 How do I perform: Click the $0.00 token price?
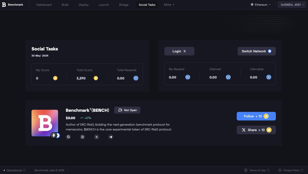(x=70, y=118)
